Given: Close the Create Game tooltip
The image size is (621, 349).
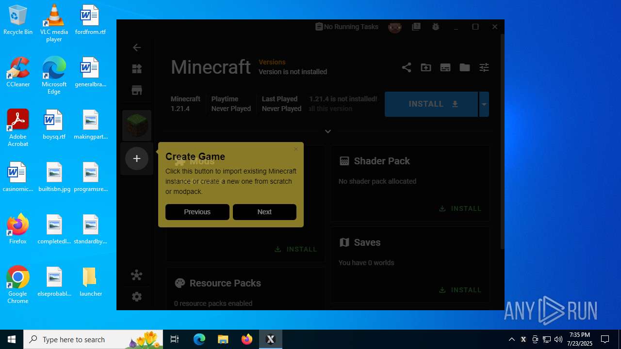Looking at the screenshot, I should click(x=296, y=149).
